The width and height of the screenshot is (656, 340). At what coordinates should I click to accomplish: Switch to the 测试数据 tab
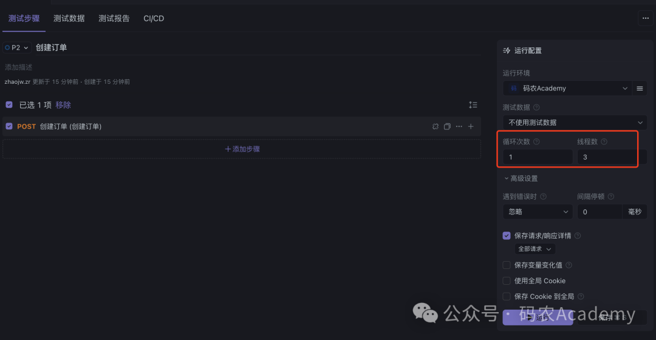click(69, 18)
